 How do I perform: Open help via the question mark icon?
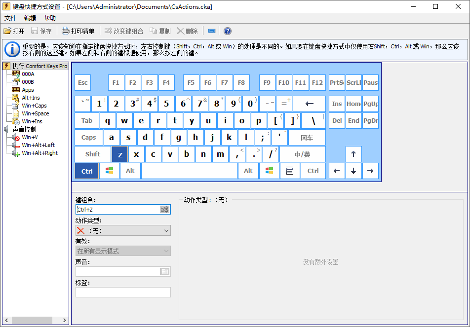228,31
